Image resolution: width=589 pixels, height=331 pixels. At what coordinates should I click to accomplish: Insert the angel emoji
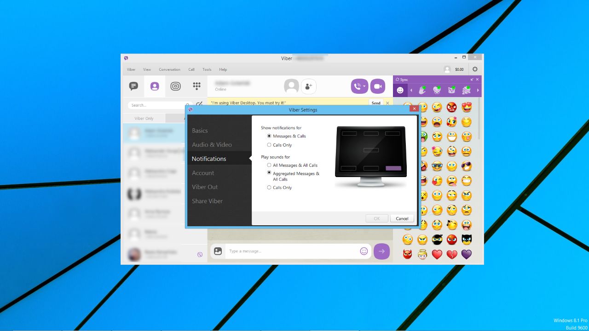(422, 254)
